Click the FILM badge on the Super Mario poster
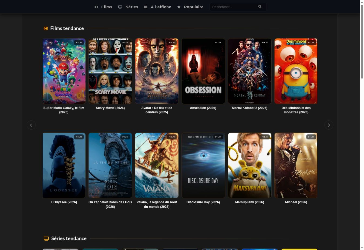 click(x=79, y=42)
